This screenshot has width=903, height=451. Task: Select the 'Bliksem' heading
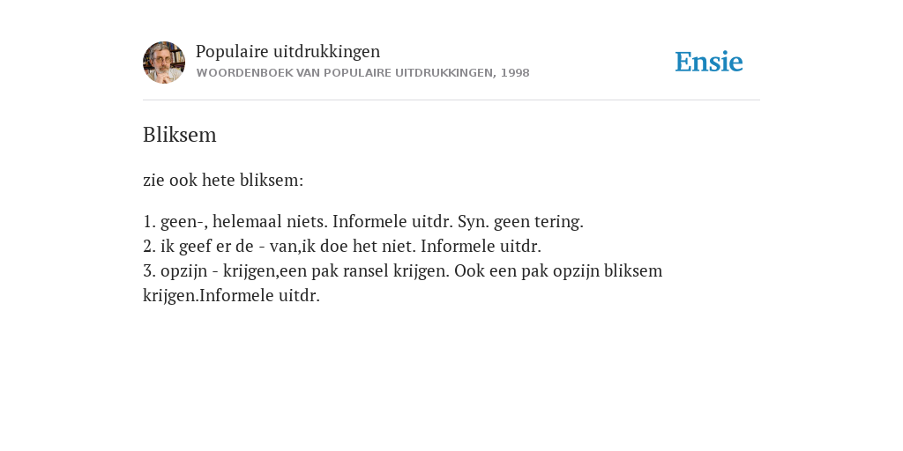tap(180, 135)
